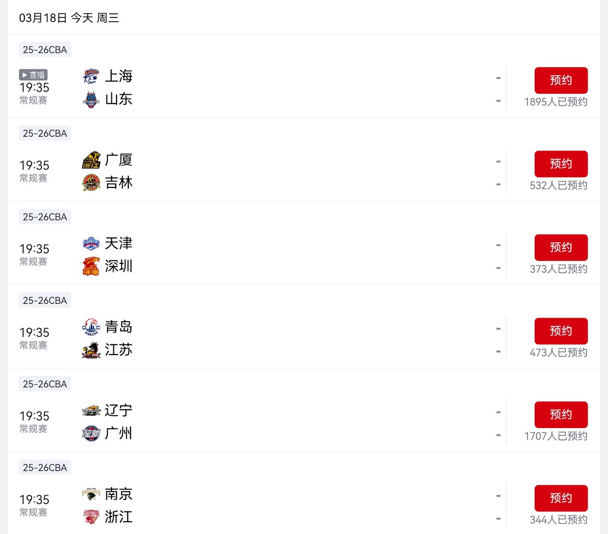Screen dimensions: 608x534
Task: Click the Shandong team logo
Action: point(91,99)
